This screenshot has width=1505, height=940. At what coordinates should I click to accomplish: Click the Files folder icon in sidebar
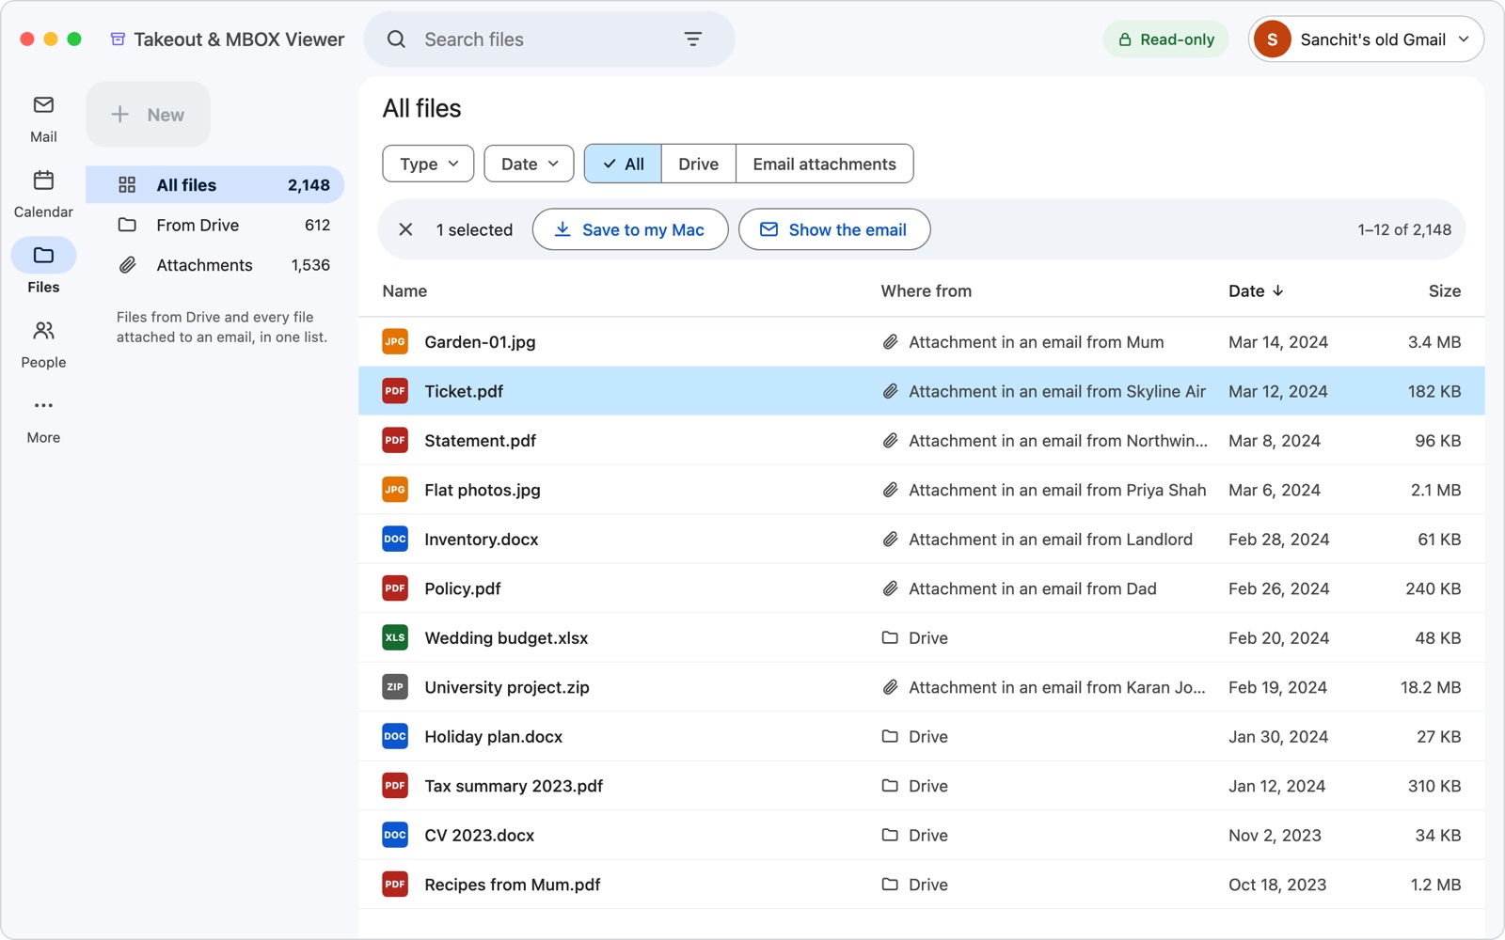[x=43, y=255]
